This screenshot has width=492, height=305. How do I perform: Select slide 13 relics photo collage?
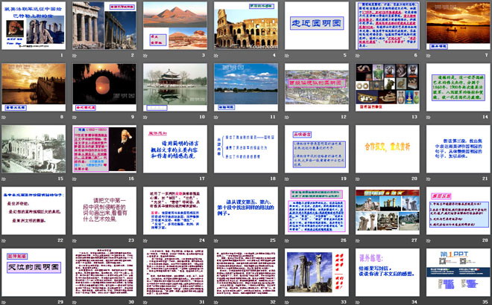pos(388,87)
